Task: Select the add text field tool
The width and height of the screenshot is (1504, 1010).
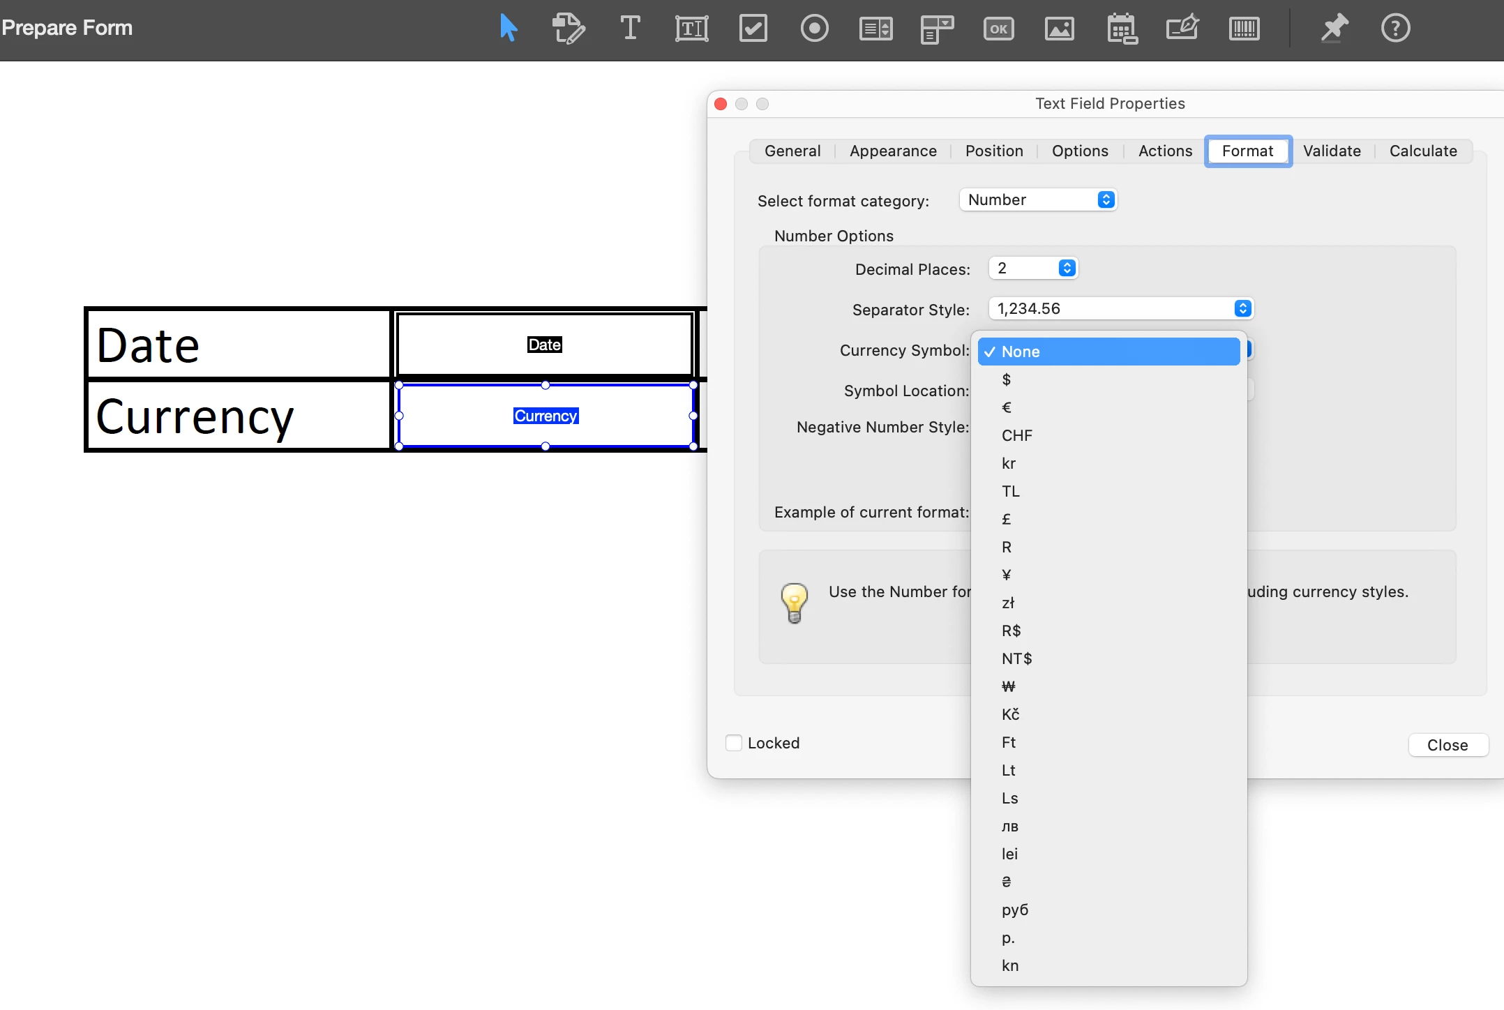Action: click(x=691, y=29)
